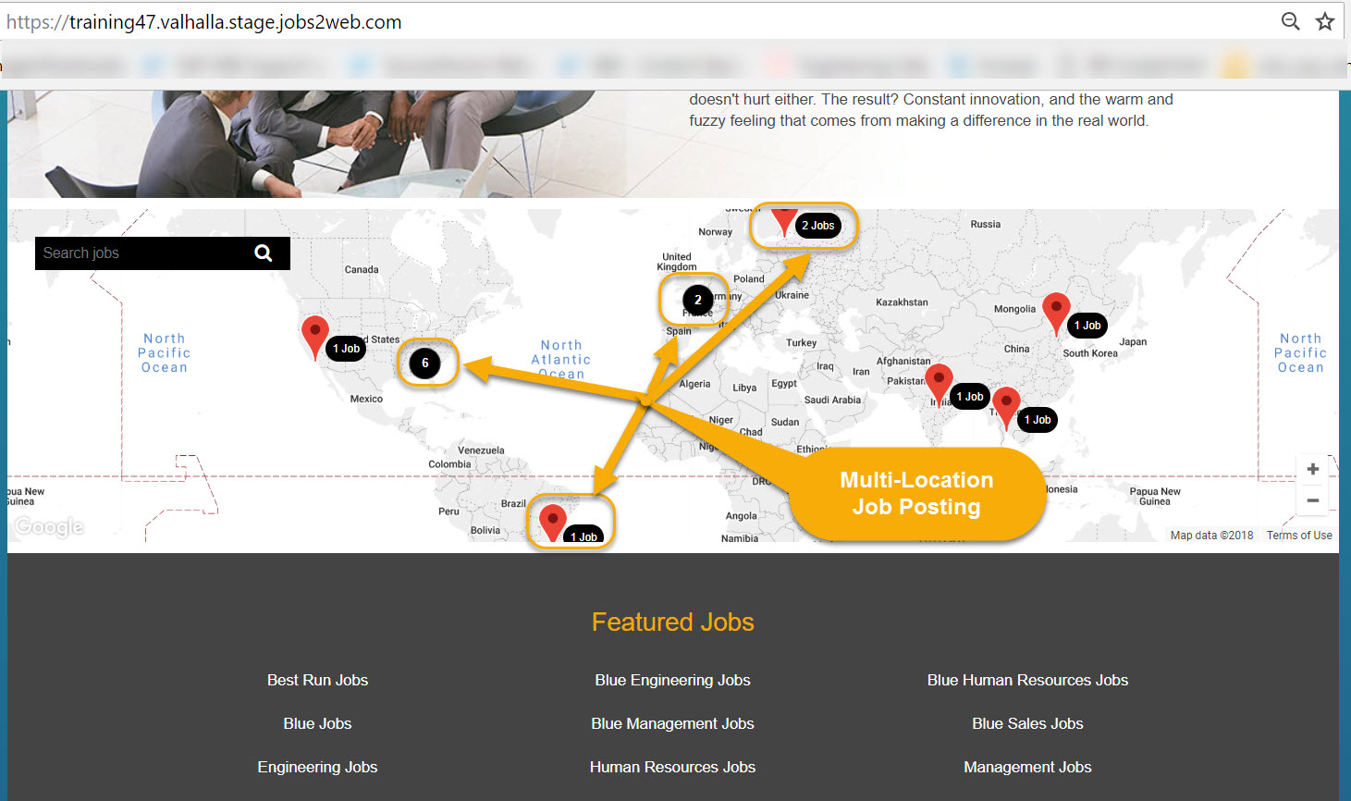This screenshot has height=801, width=1351.
Task: Open Blue Sales Jobs link
Action: pos(1027,723)
